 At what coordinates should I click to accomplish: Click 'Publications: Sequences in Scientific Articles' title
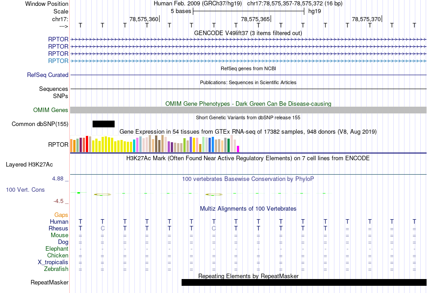click(x=248, y=82)
